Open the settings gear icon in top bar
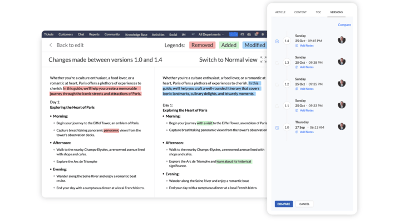This screenshot has width=399, height=222. pos(263,34)
